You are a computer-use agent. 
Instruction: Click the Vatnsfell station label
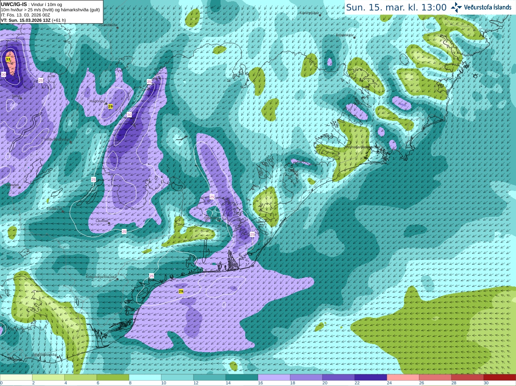pos(12,185)
